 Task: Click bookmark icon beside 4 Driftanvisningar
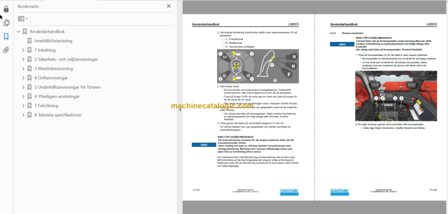pyautogui.click(x=29, y=78)
